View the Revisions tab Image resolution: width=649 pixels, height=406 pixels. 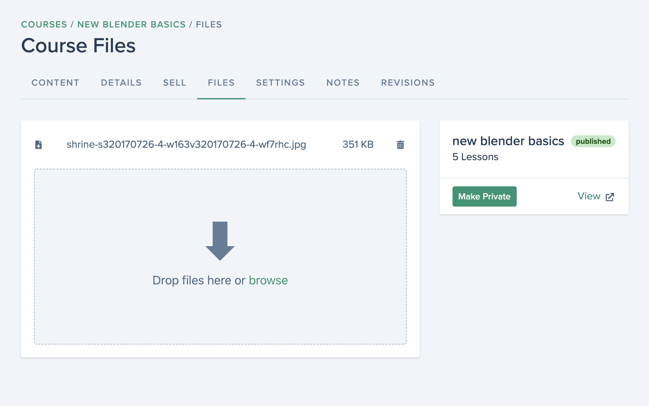click(408, 83)
